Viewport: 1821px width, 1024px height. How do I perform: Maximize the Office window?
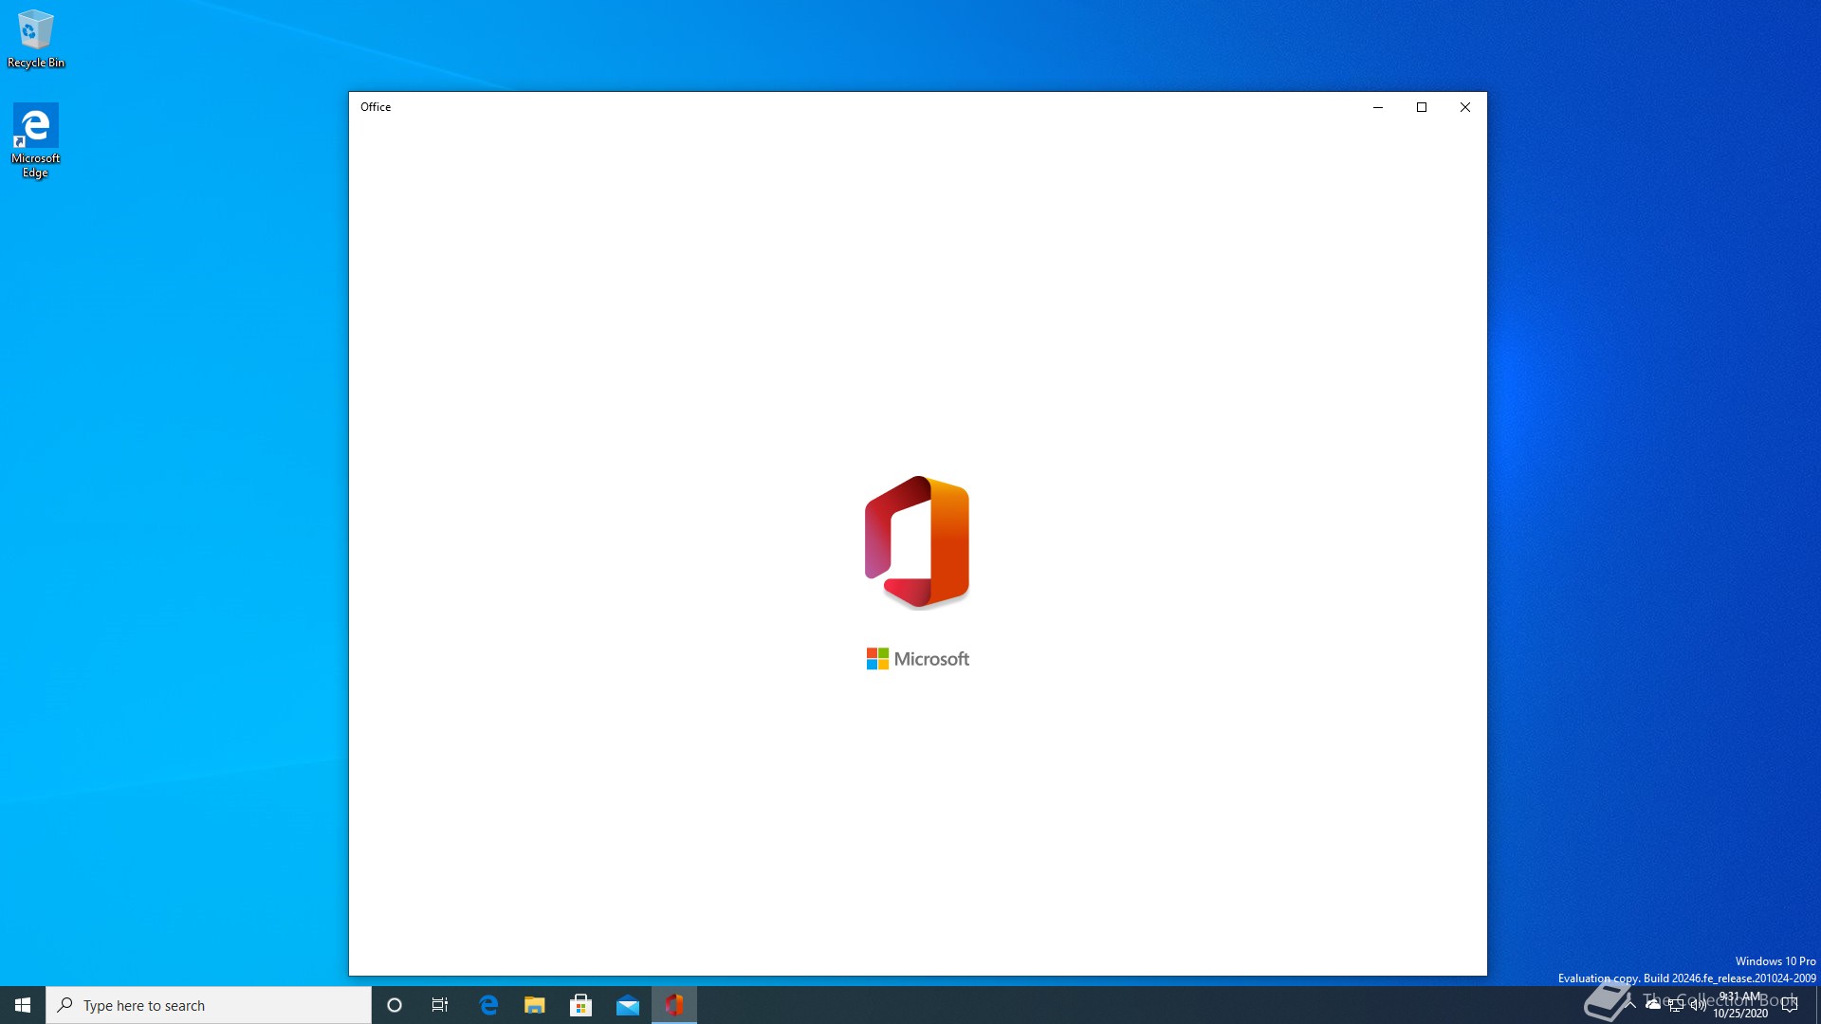(x=1421, y=107)
